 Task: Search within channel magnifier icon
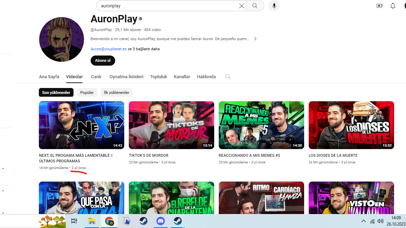coord(228,77)
